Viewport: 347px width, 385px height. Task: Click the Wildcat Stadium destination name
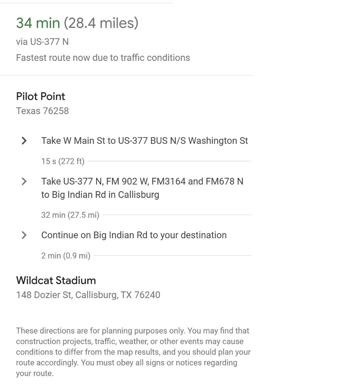click(56, 280)
